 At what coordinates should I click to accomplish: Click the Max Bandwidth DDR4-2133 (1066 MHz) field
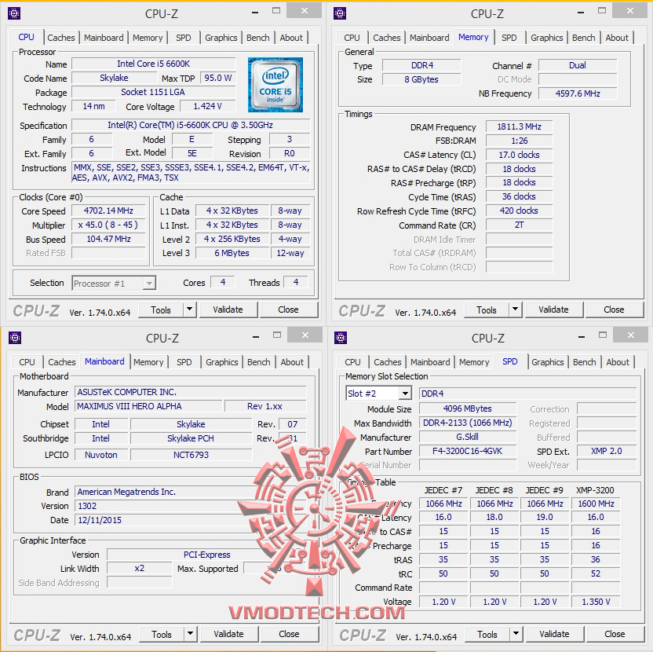coord(467,423)
